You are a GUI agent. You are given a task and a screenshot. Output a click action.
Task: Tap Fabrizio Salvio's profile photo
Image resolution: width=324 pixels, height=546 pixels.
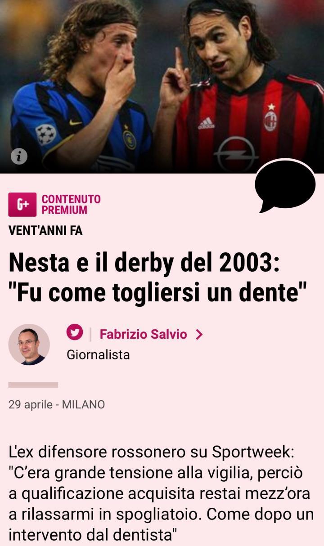(x=29, y=345)
